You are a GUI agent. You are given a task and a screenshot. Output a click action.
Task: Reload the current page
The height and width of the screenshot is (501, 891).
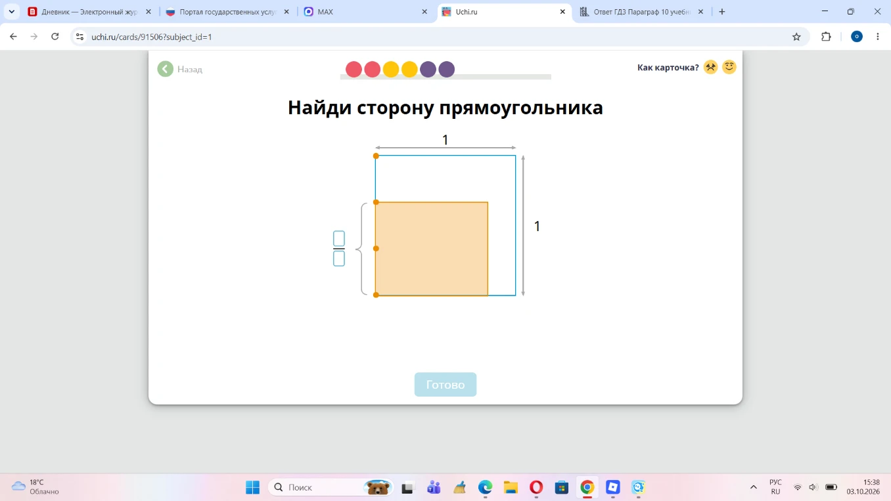point(55,37)
